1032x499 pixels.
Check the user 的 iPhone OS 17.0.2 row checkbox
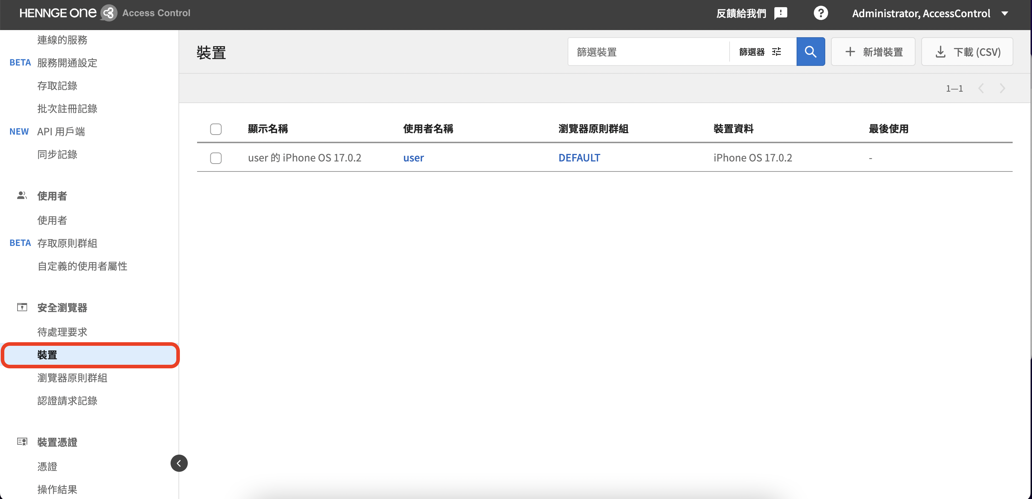(216, 158)
